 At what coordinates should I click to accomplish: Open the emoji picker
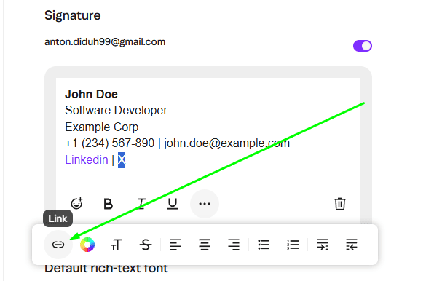pos(76,203)
